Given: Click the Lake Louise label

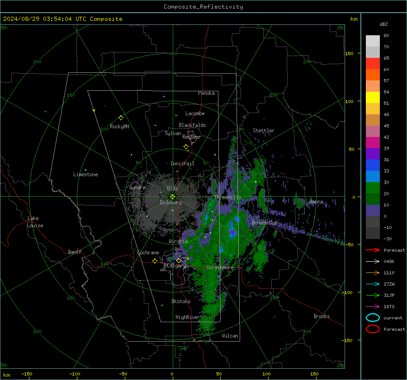Looking at the screenshot, I should click(35, 222).
